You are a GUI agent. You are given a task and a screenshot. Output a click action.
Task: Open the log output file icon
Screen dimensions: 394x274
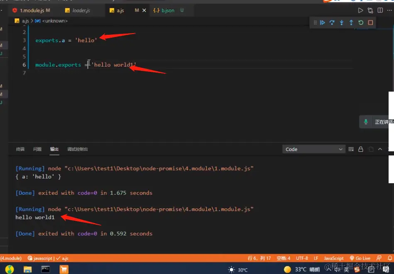click(x=371, y=149)
